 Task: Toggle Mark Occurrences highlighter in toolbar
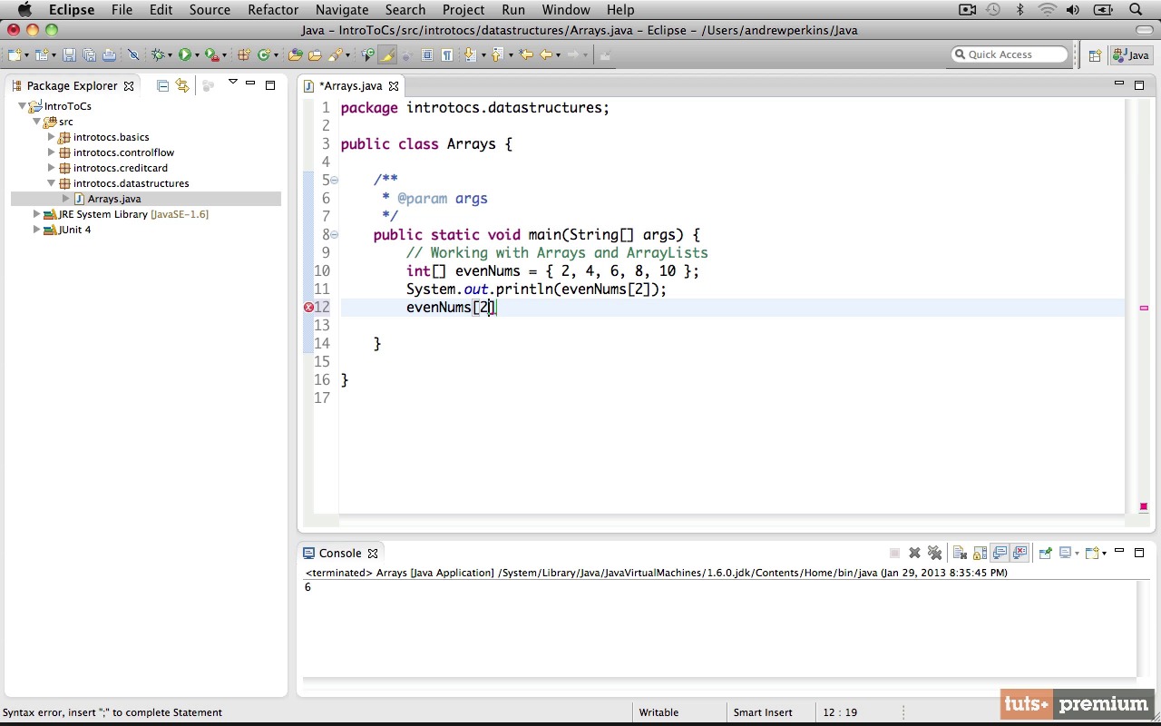pyautogui.click(x=387, y=55)
